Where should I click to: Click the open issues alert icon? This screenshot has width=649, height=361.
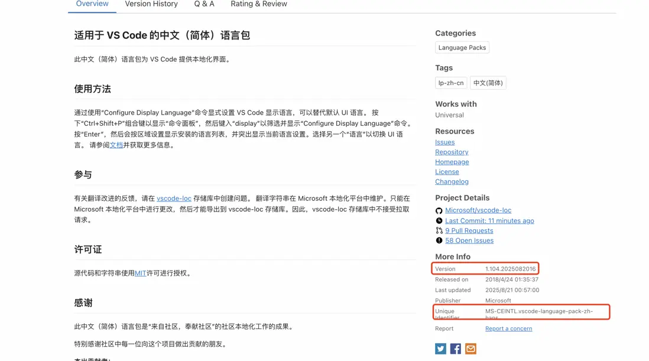439,240
